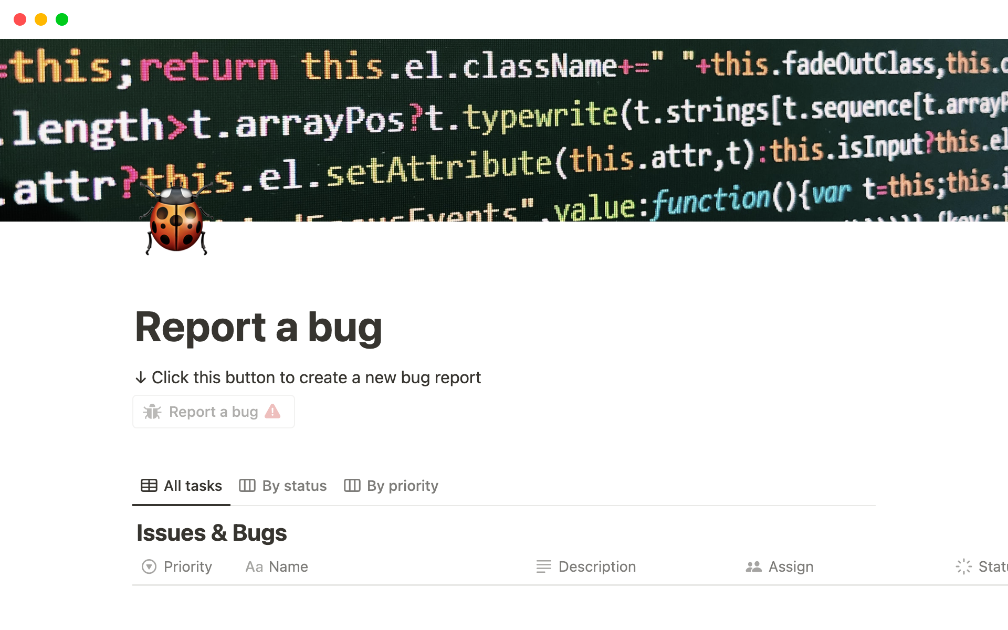This screenshot has height=630, width=1008.
Task: Click the down arrow link in instructions
Action: pos(141,377)
